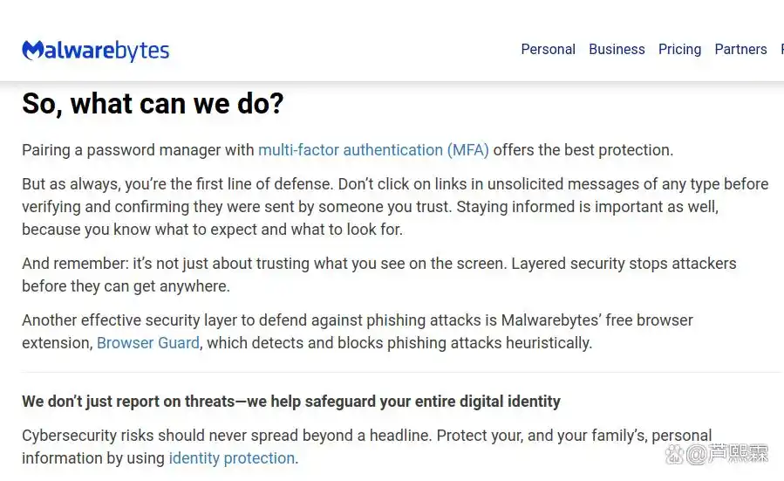Click the paragraph starting "But as always"

click(x=392, y=207)
